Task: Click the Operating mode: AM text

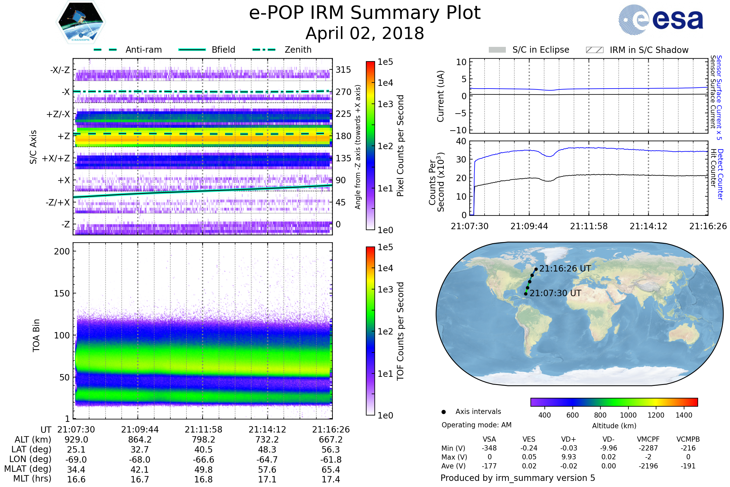Action: coord(476,425)
